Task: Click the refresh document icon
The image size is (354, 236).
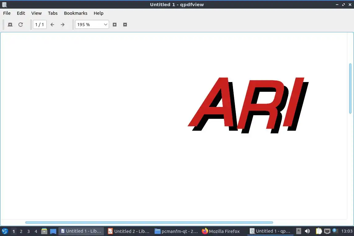Action: point(21,25)
